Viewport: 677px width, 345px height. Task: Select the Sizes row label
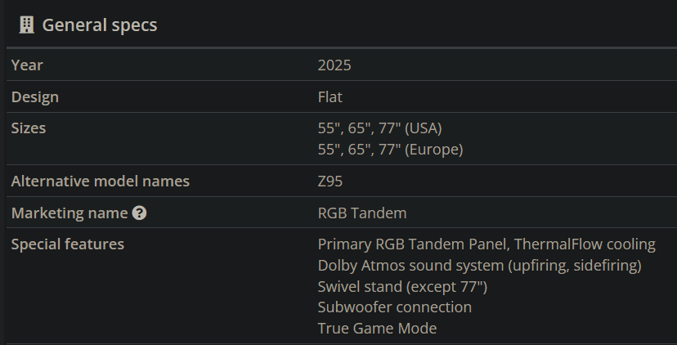29,128
